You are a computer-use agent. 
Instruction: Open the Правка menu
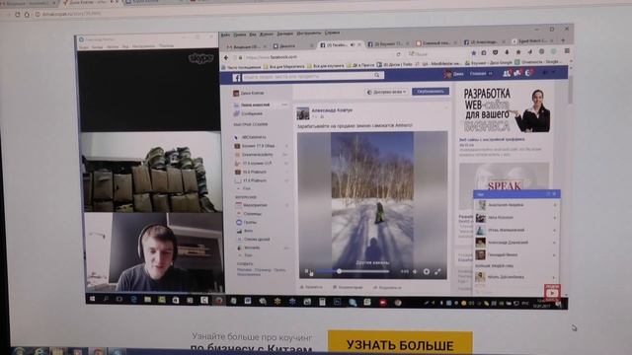point(239,35)
